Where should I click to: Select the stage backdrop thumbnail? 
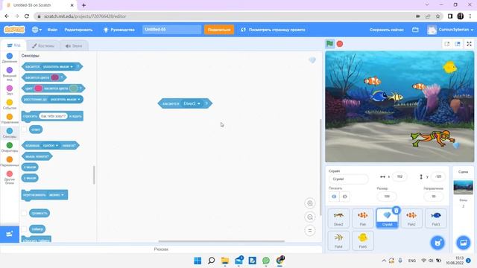point(464,187)
